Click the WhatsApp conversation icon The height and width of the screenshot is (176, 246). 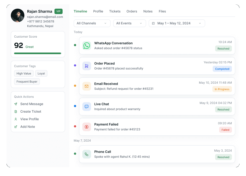tap(87, 46)
